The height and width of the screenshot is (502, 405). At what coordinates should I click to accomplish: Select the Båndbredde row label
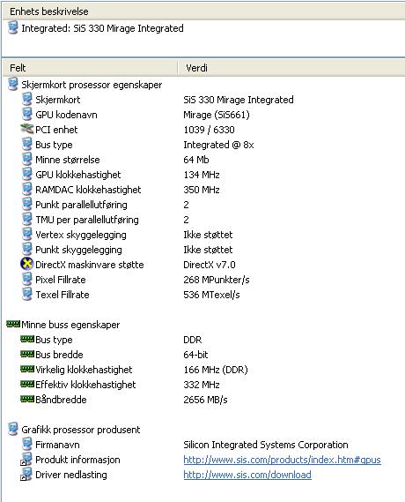[61, 400]
